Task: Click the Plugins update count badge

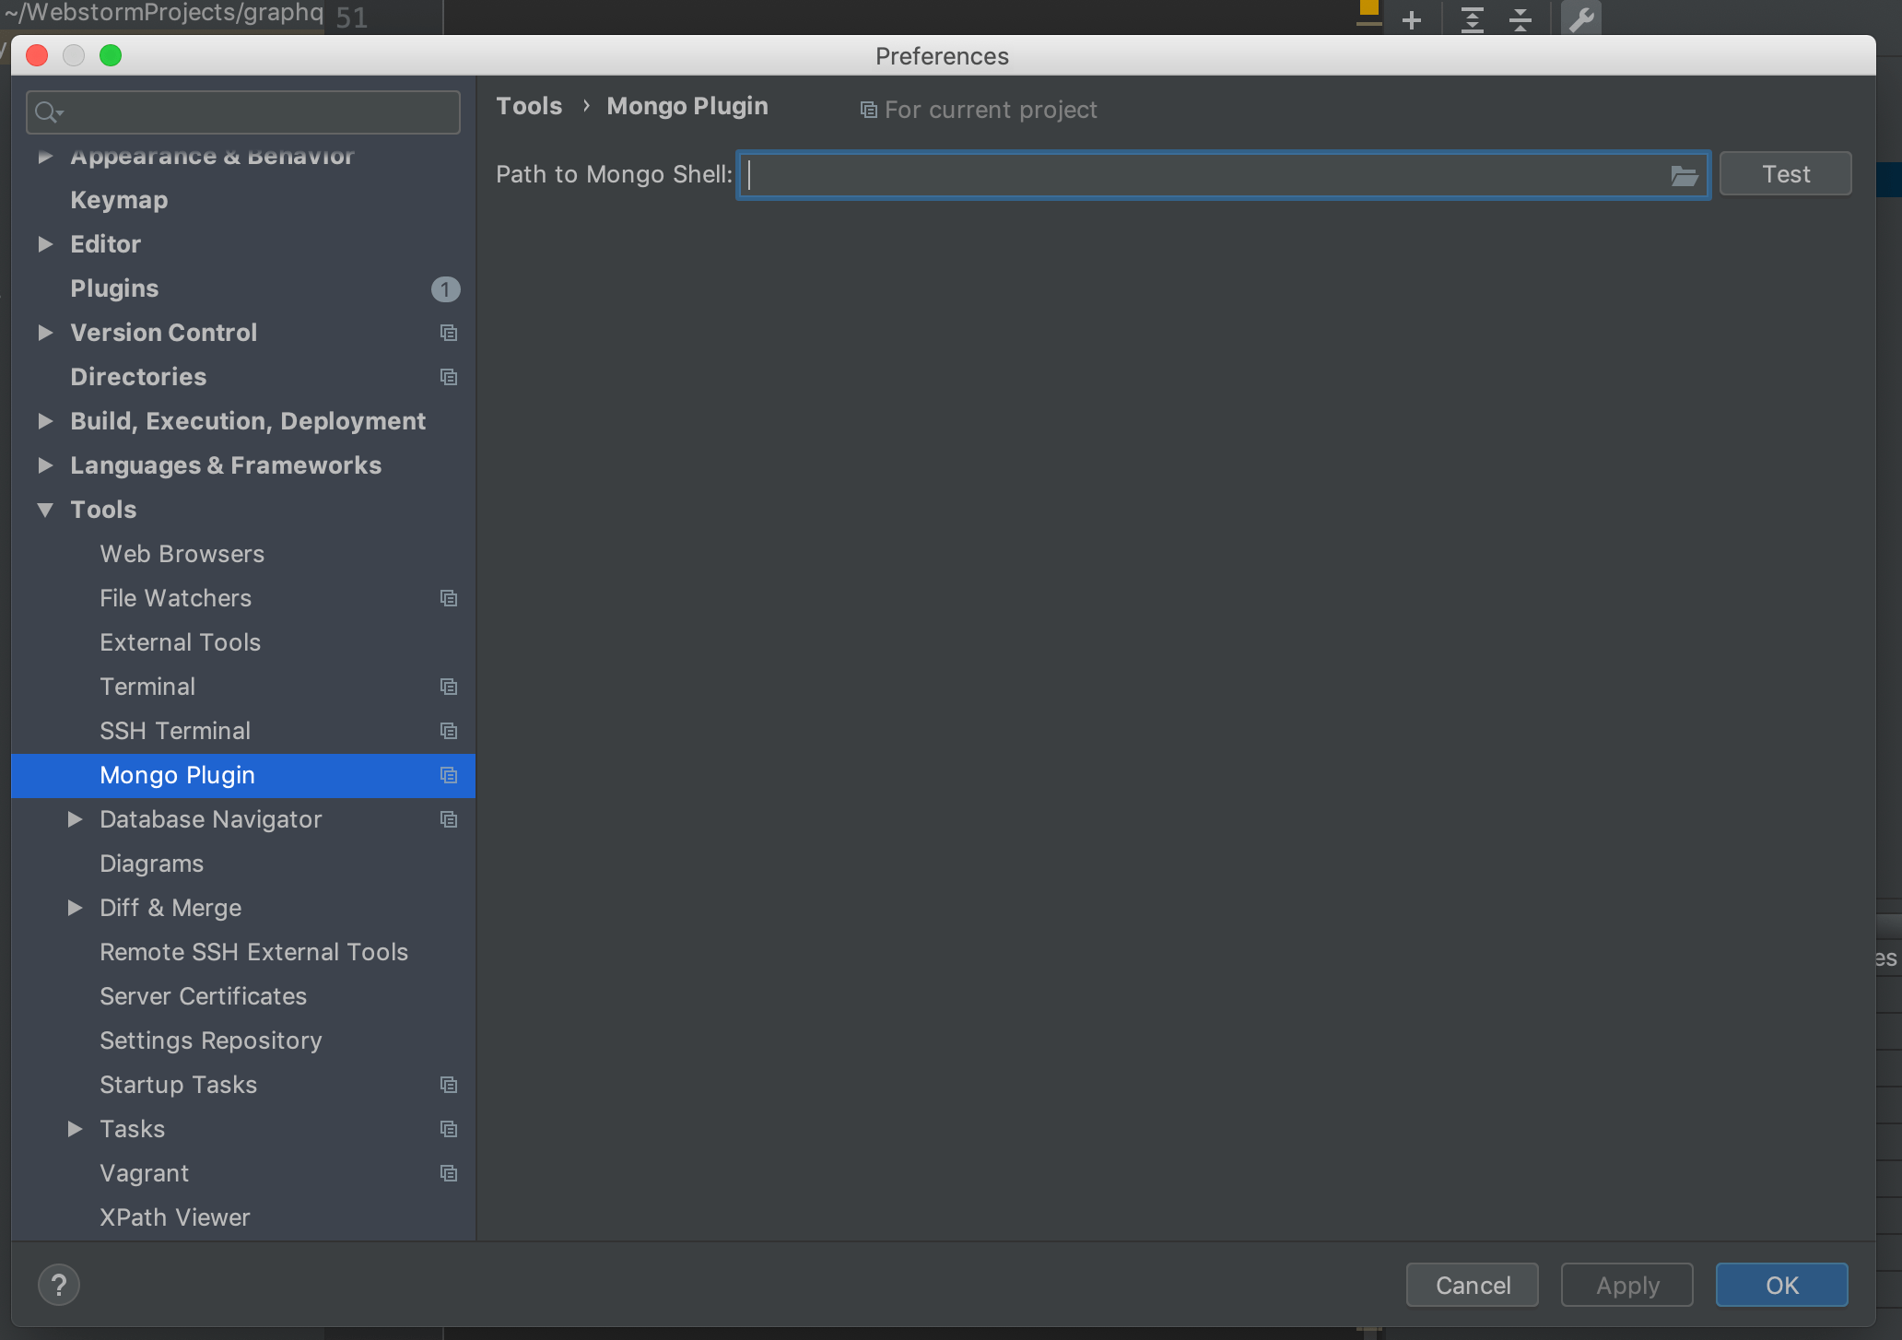Action: [x=445, y=289]
